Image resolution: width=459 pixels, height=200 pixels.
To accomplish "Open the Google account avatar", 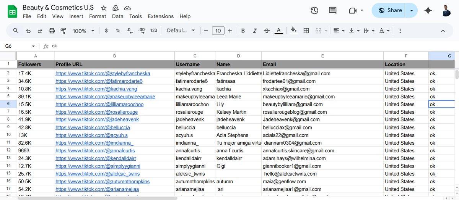I will point(446,11).
